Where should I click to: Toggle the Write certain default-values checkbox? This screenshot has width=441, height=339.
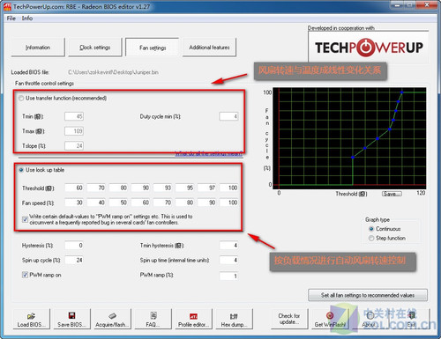25,219
